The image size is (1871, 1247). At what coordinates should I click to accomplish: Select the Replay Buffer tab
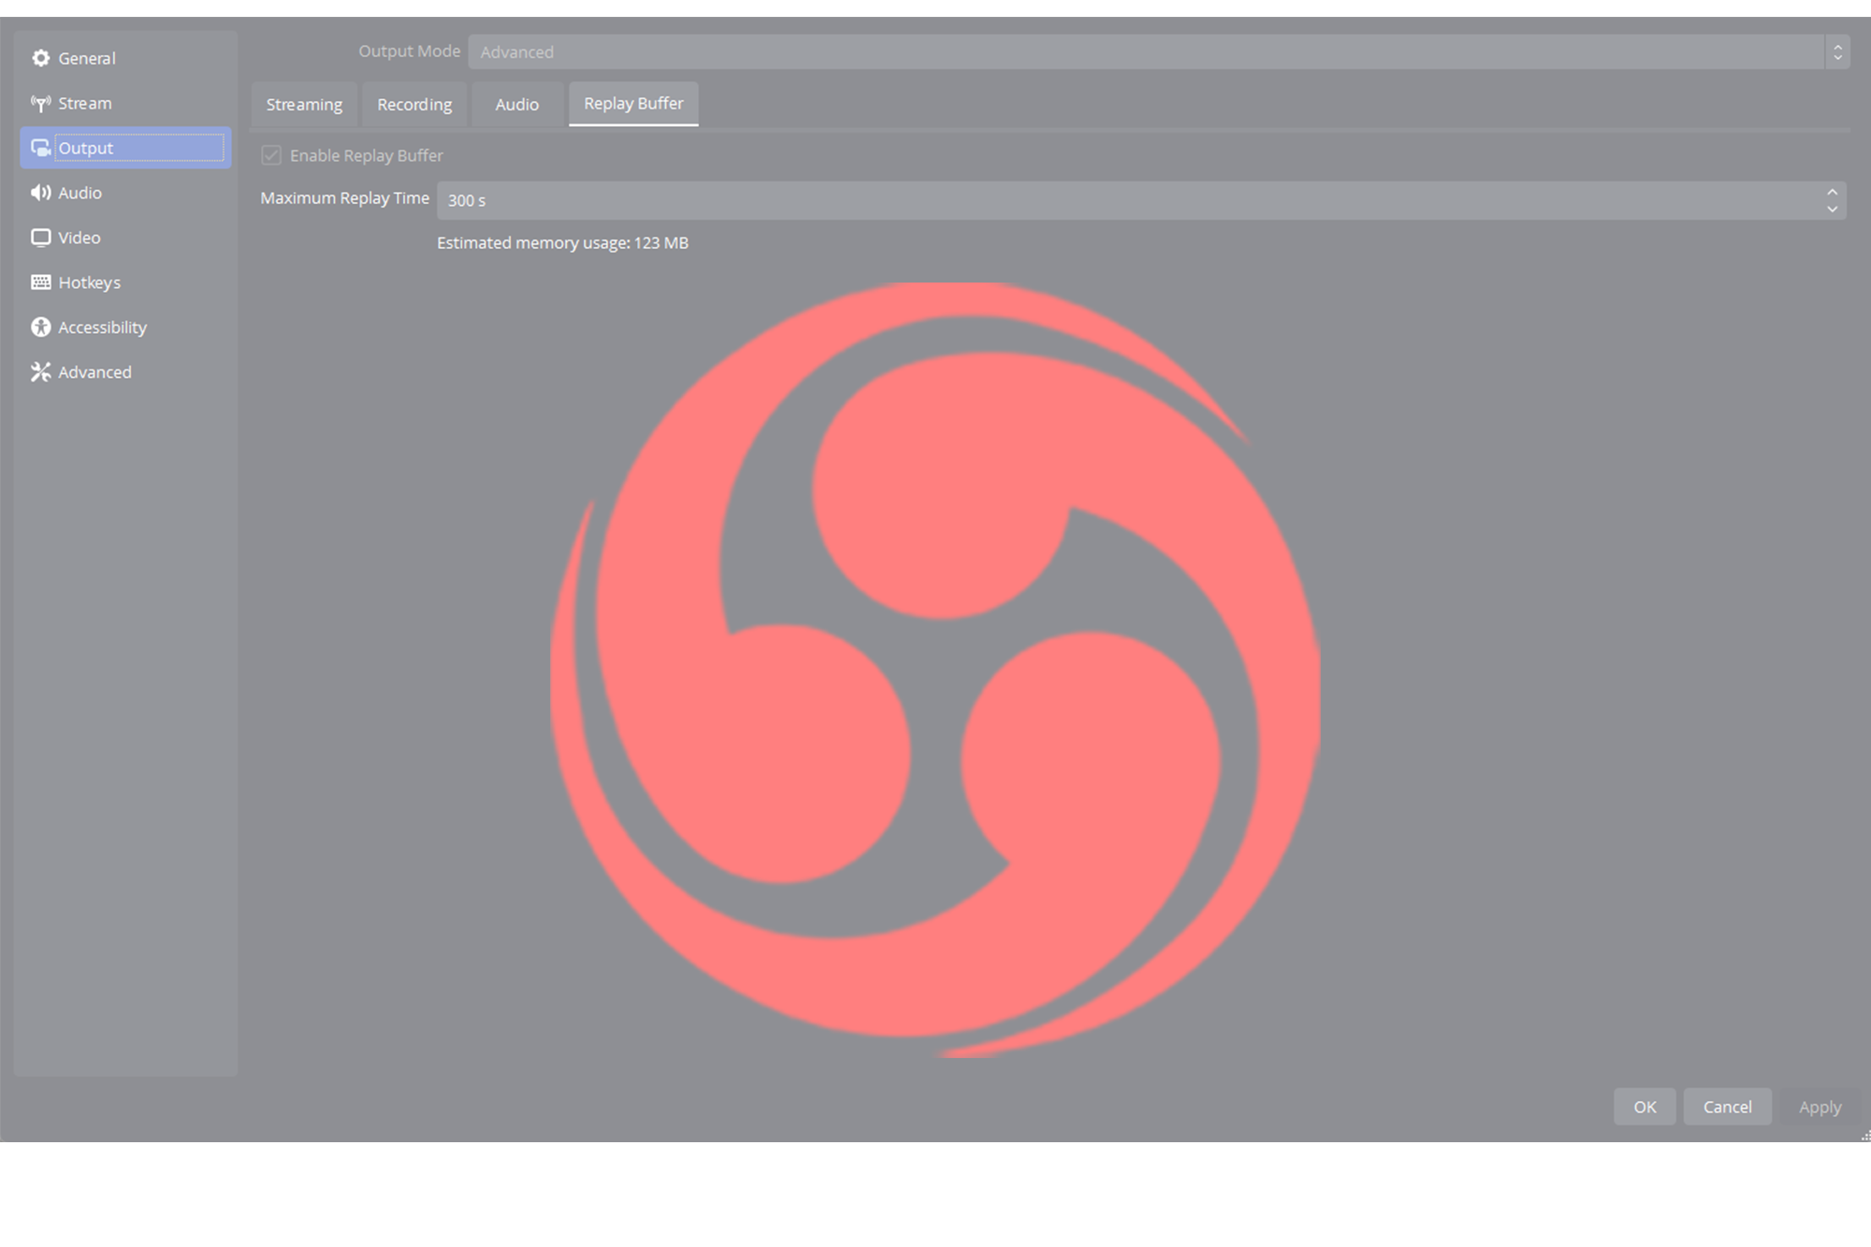(x=633, y=104)
